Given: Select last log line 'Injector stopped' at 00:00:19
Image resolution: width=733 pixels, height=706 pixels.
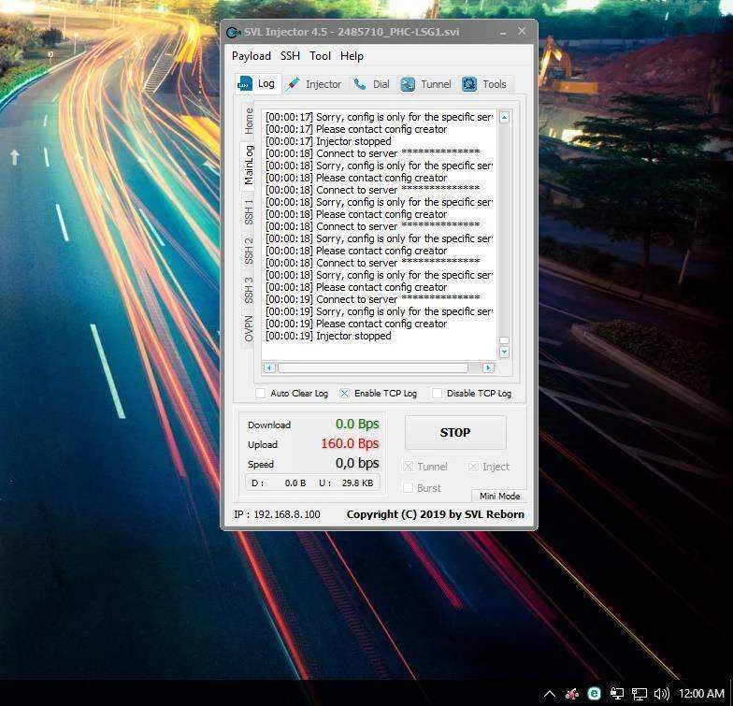Looking at the screenshot, I should [328, 336].
